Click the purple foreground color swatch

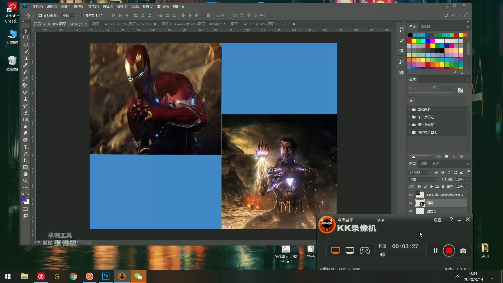(x=24, y=199)
